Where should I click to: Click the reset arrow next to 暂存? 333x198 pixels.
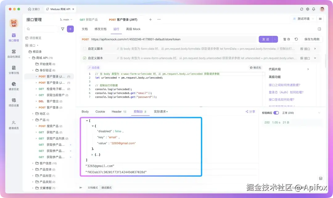tap(296, 39)
